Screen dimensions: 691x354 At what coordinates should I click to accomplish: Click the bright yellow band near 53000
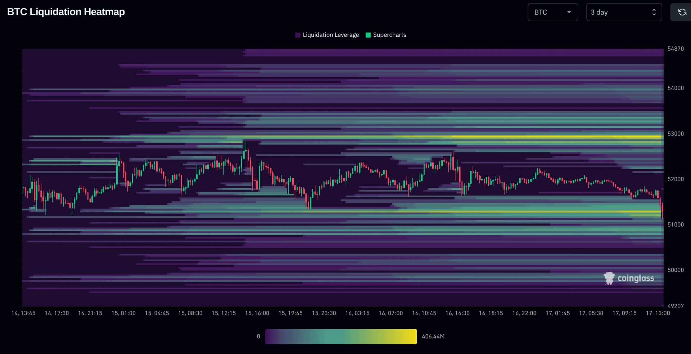[x=556, y=137]
